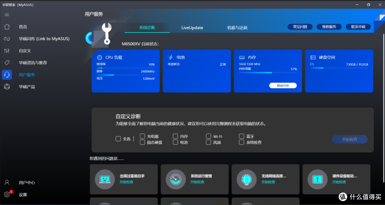Toggle the hamburger navigation menu
This screenshot has height=205, width=385.
[7, 15]
